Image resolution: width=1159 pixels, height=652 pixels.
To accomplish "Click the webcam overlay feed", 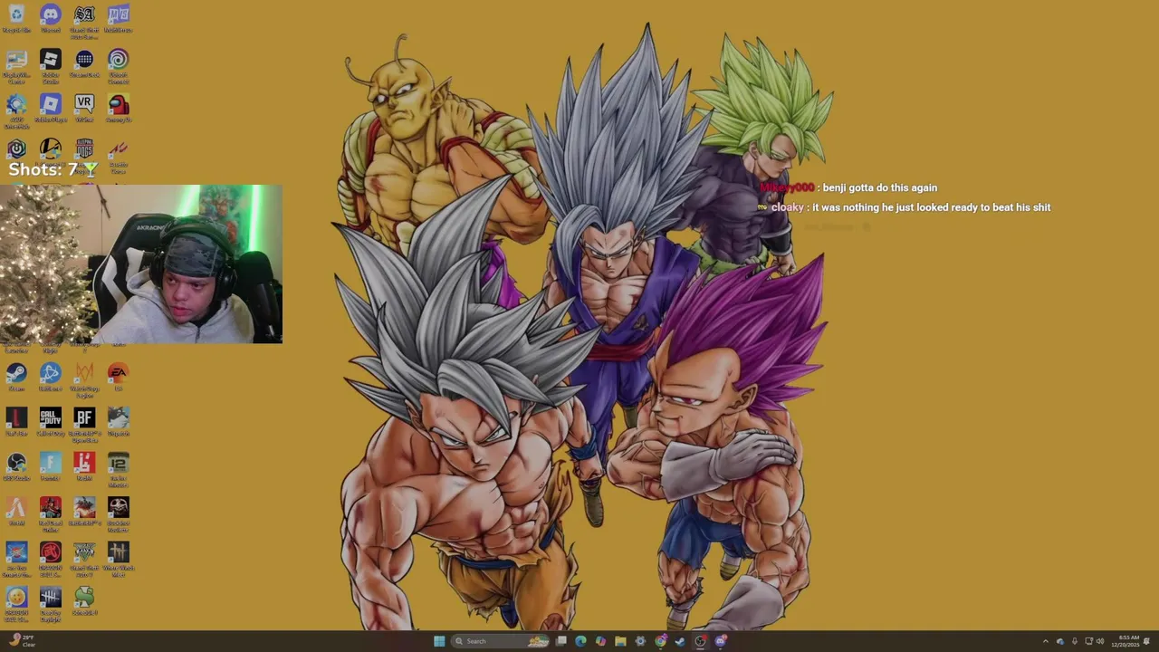I will [x=141, y=264].
